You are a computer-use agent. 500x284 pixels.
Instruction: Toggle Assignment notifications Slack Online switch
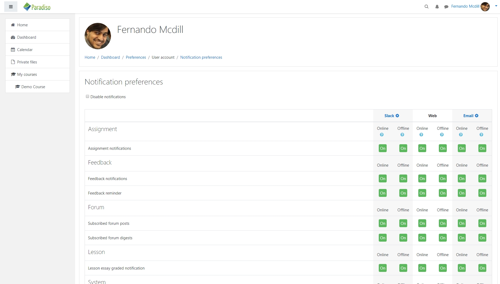(383, 148)
